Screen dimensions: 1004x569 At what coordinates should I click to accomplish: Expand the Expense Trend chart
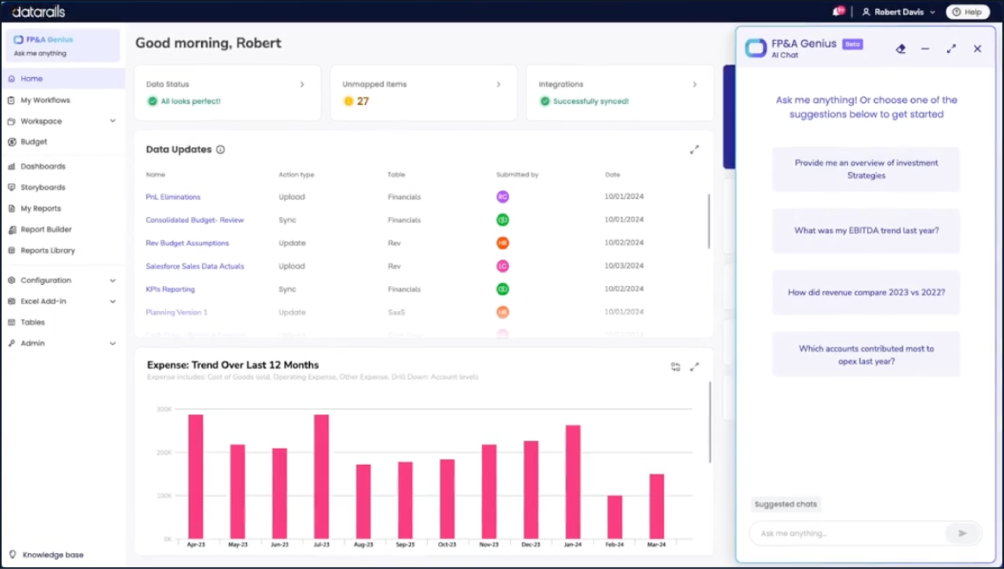[694, 367]
